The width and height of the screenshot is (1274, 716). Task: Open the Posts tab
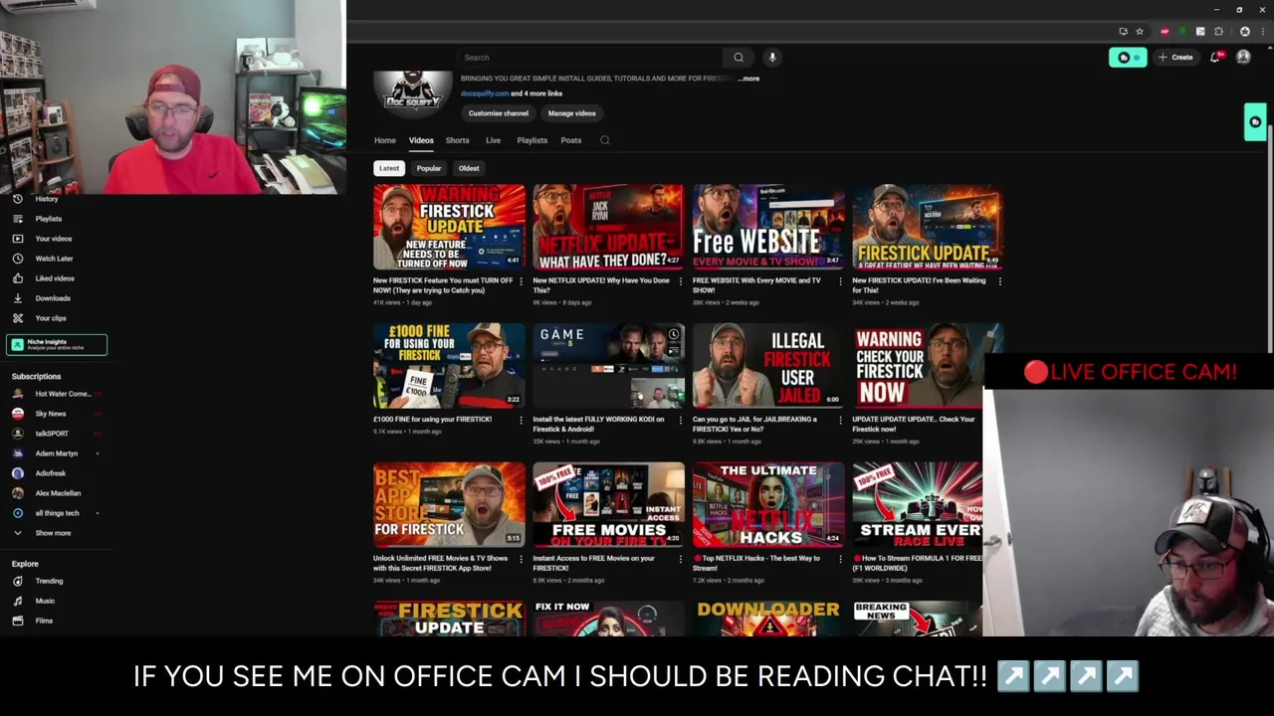[x=570, y=140]
